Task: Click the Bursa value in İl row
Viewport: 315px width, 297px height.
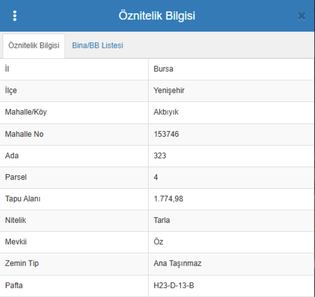Action: [x=163, y=69]
